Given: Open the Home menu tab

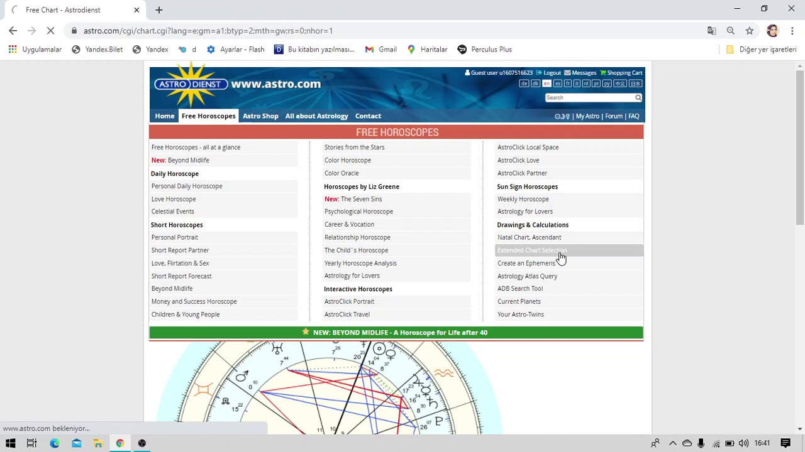Looking at the screenshot, I should (x=165, y=116).
